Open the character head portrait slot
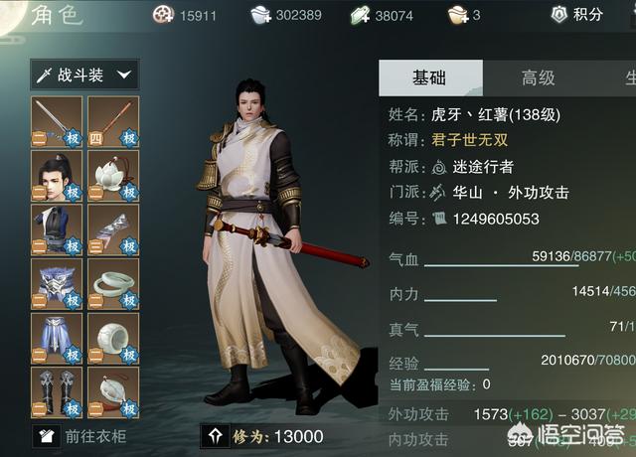This screenshot has height=457, width=636. click(57, 176)
